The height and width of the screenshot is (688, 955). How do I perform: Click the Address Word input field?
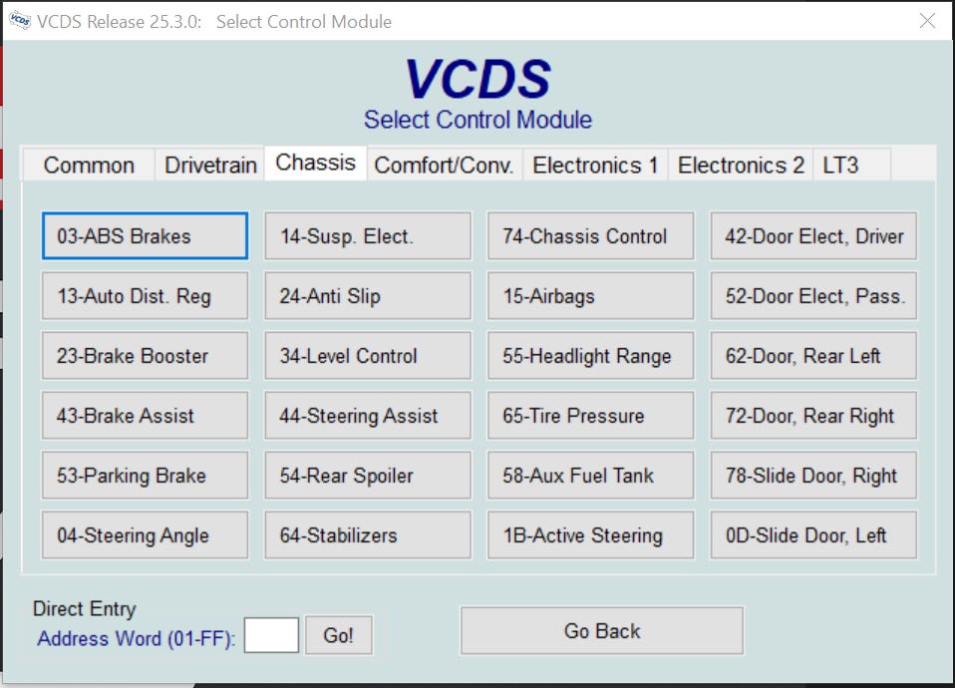pyautogui.click(x=271, y=635)
